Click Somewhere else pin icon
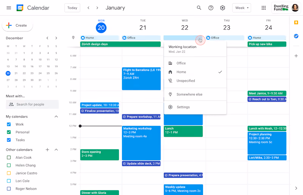Image resolution: width=303 pixels, height=195 pixels. pyautogui.click(x=170, y=94)
